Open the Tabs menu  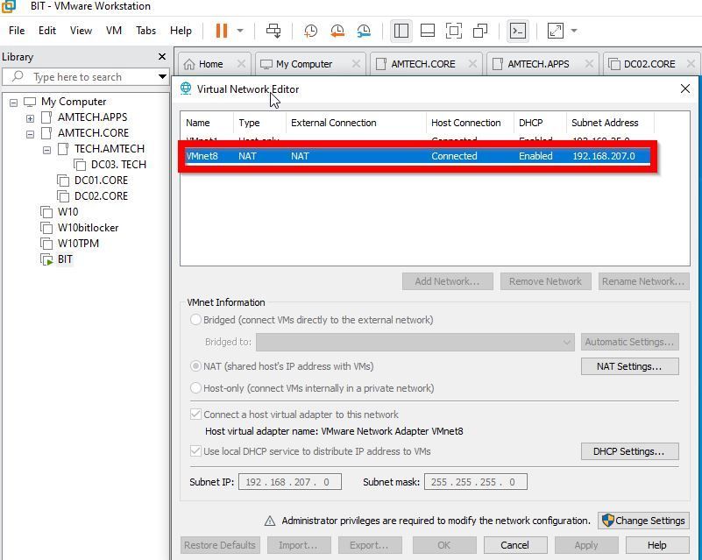(x=146, y=31)
